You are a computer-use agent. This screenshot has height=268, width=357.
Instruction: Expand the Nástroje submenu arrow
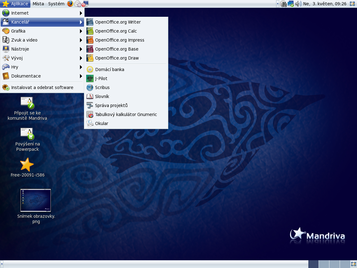[x=81, y=49]
